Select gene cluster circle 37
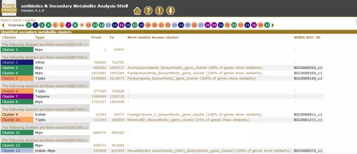The width and height of the screenshot is (357, 154). click(267, 25)
